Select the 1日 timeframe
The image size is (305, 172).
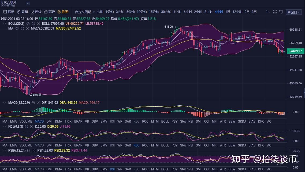tap(228, 12)
